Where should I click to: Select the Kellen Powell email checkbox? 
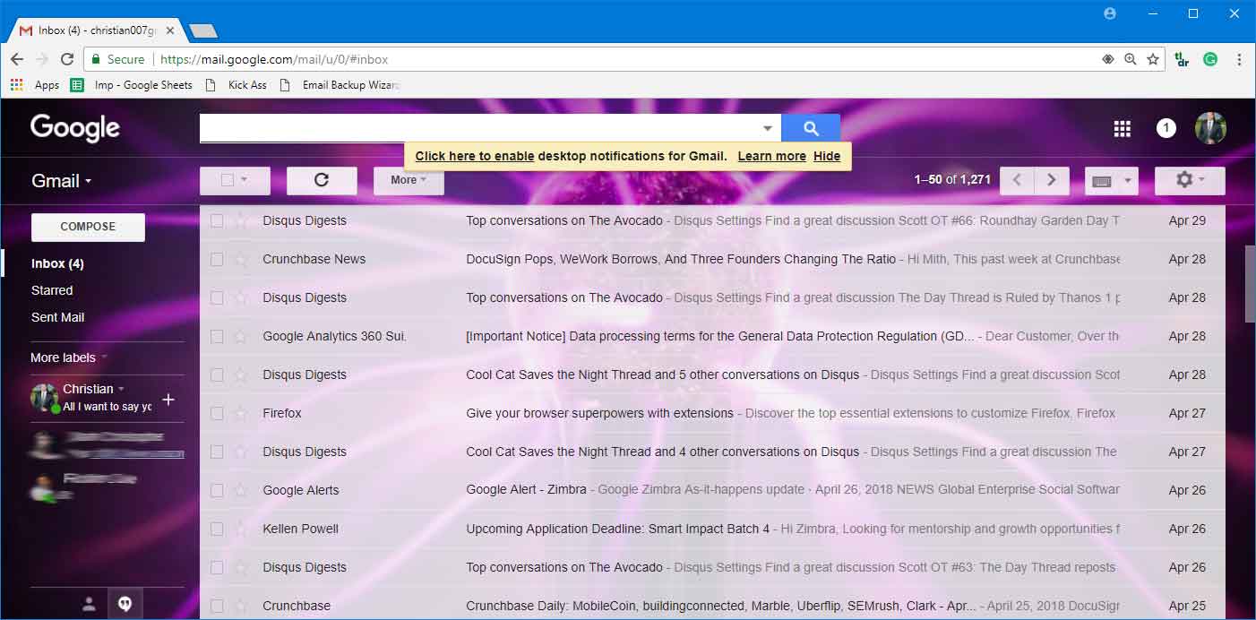click(216, 530)
